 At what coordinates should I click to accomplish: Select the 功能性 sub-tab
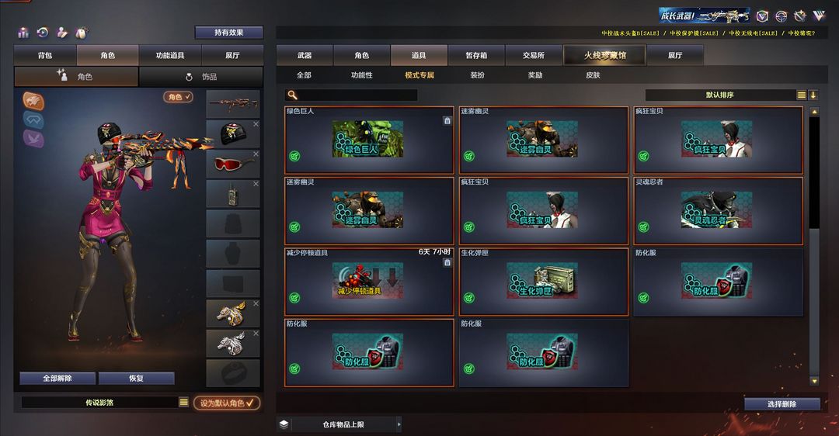pos(362,75)
